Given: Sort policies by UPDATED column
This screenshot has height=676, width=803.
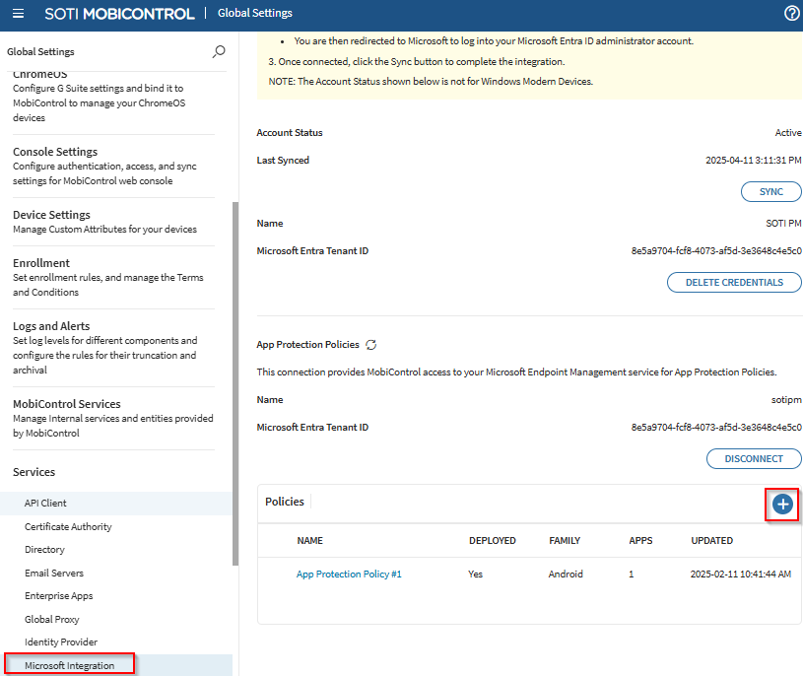Looking at the screenshot, I should click(710, 540).
